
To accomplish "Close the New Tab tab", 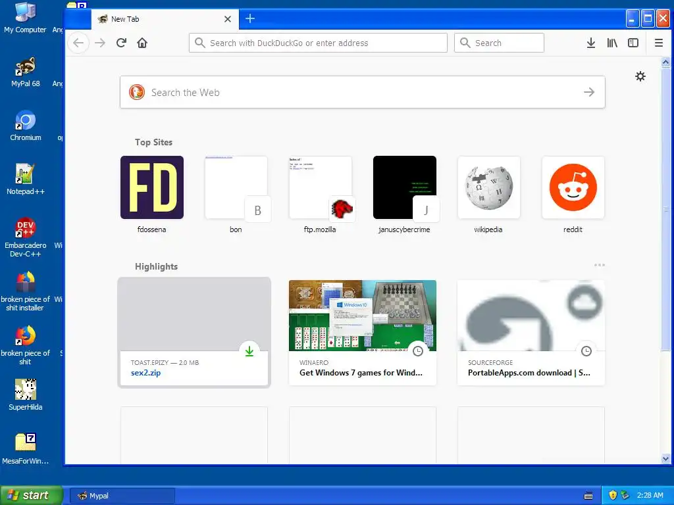I will coord(228,19).
